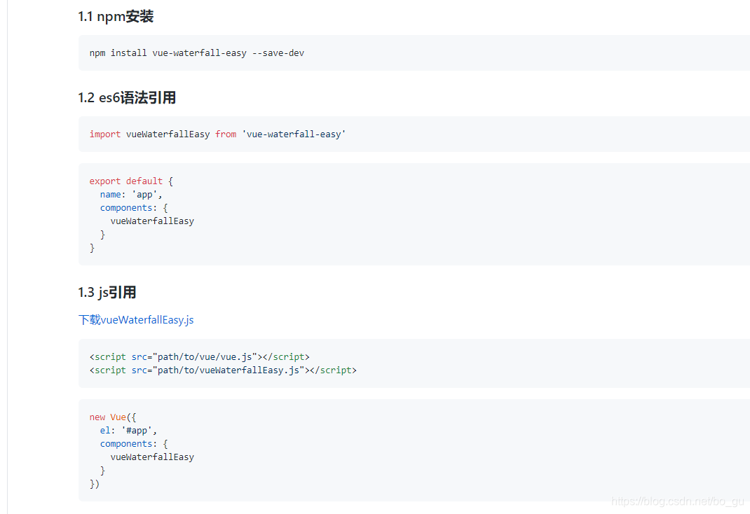Click the script src path/to/vue/vue.js line

coord(200,357)
